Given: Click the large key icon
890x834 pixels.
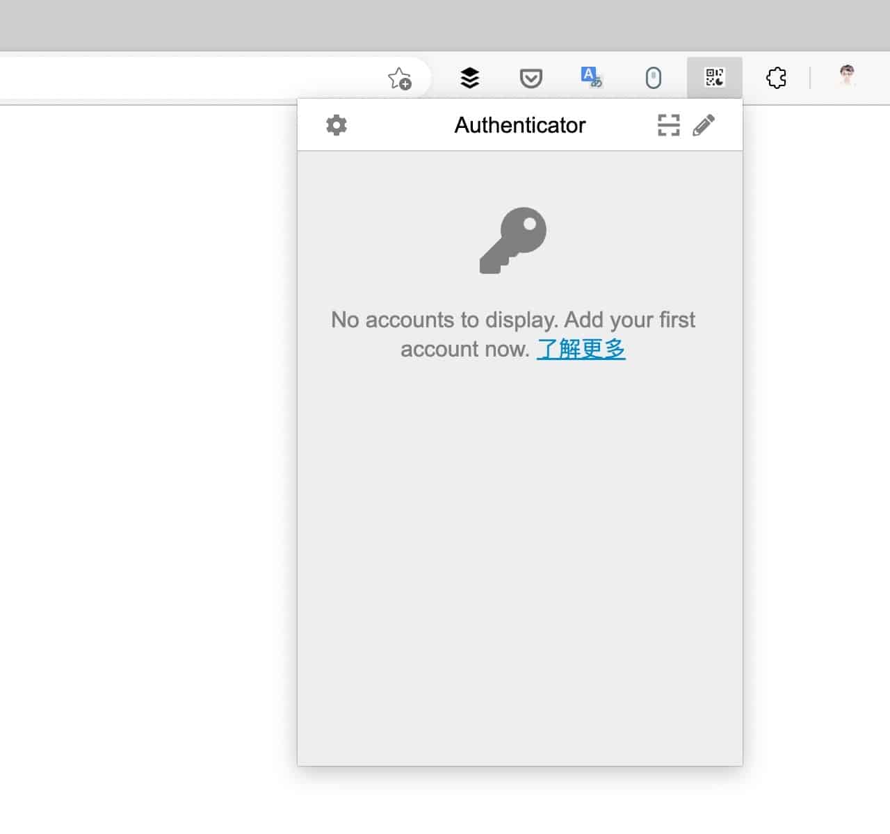Looking at the screenshot, I should (513, 240).
